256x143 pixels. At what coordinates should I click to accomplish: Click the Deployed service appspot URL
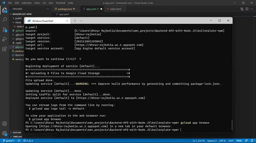(110, 98)
